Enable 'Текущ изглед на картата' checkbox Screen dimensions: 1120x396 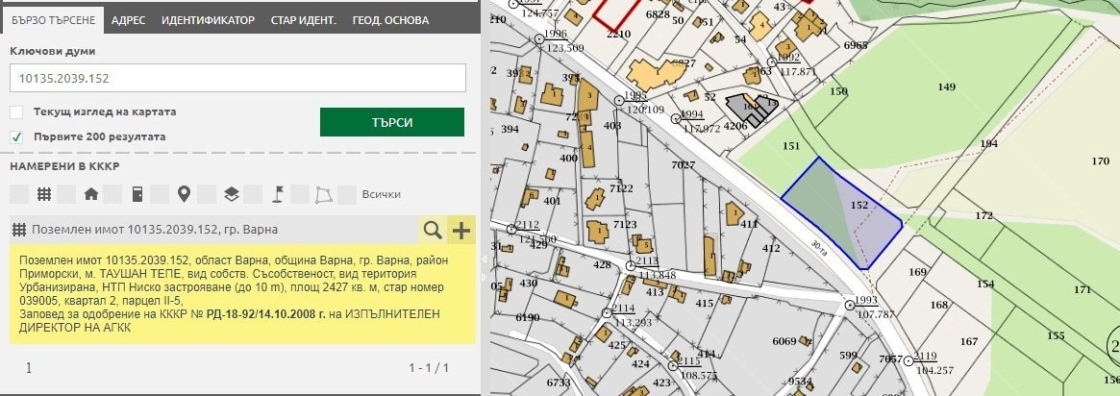coord(16,111)
